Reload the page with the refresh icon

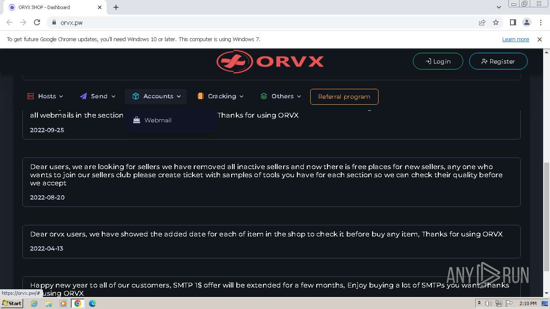(37, 23)
